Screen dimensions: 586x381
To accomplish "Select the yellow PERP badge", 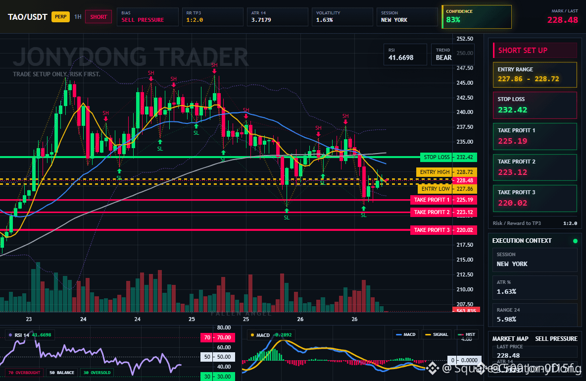I will [60, 17].
